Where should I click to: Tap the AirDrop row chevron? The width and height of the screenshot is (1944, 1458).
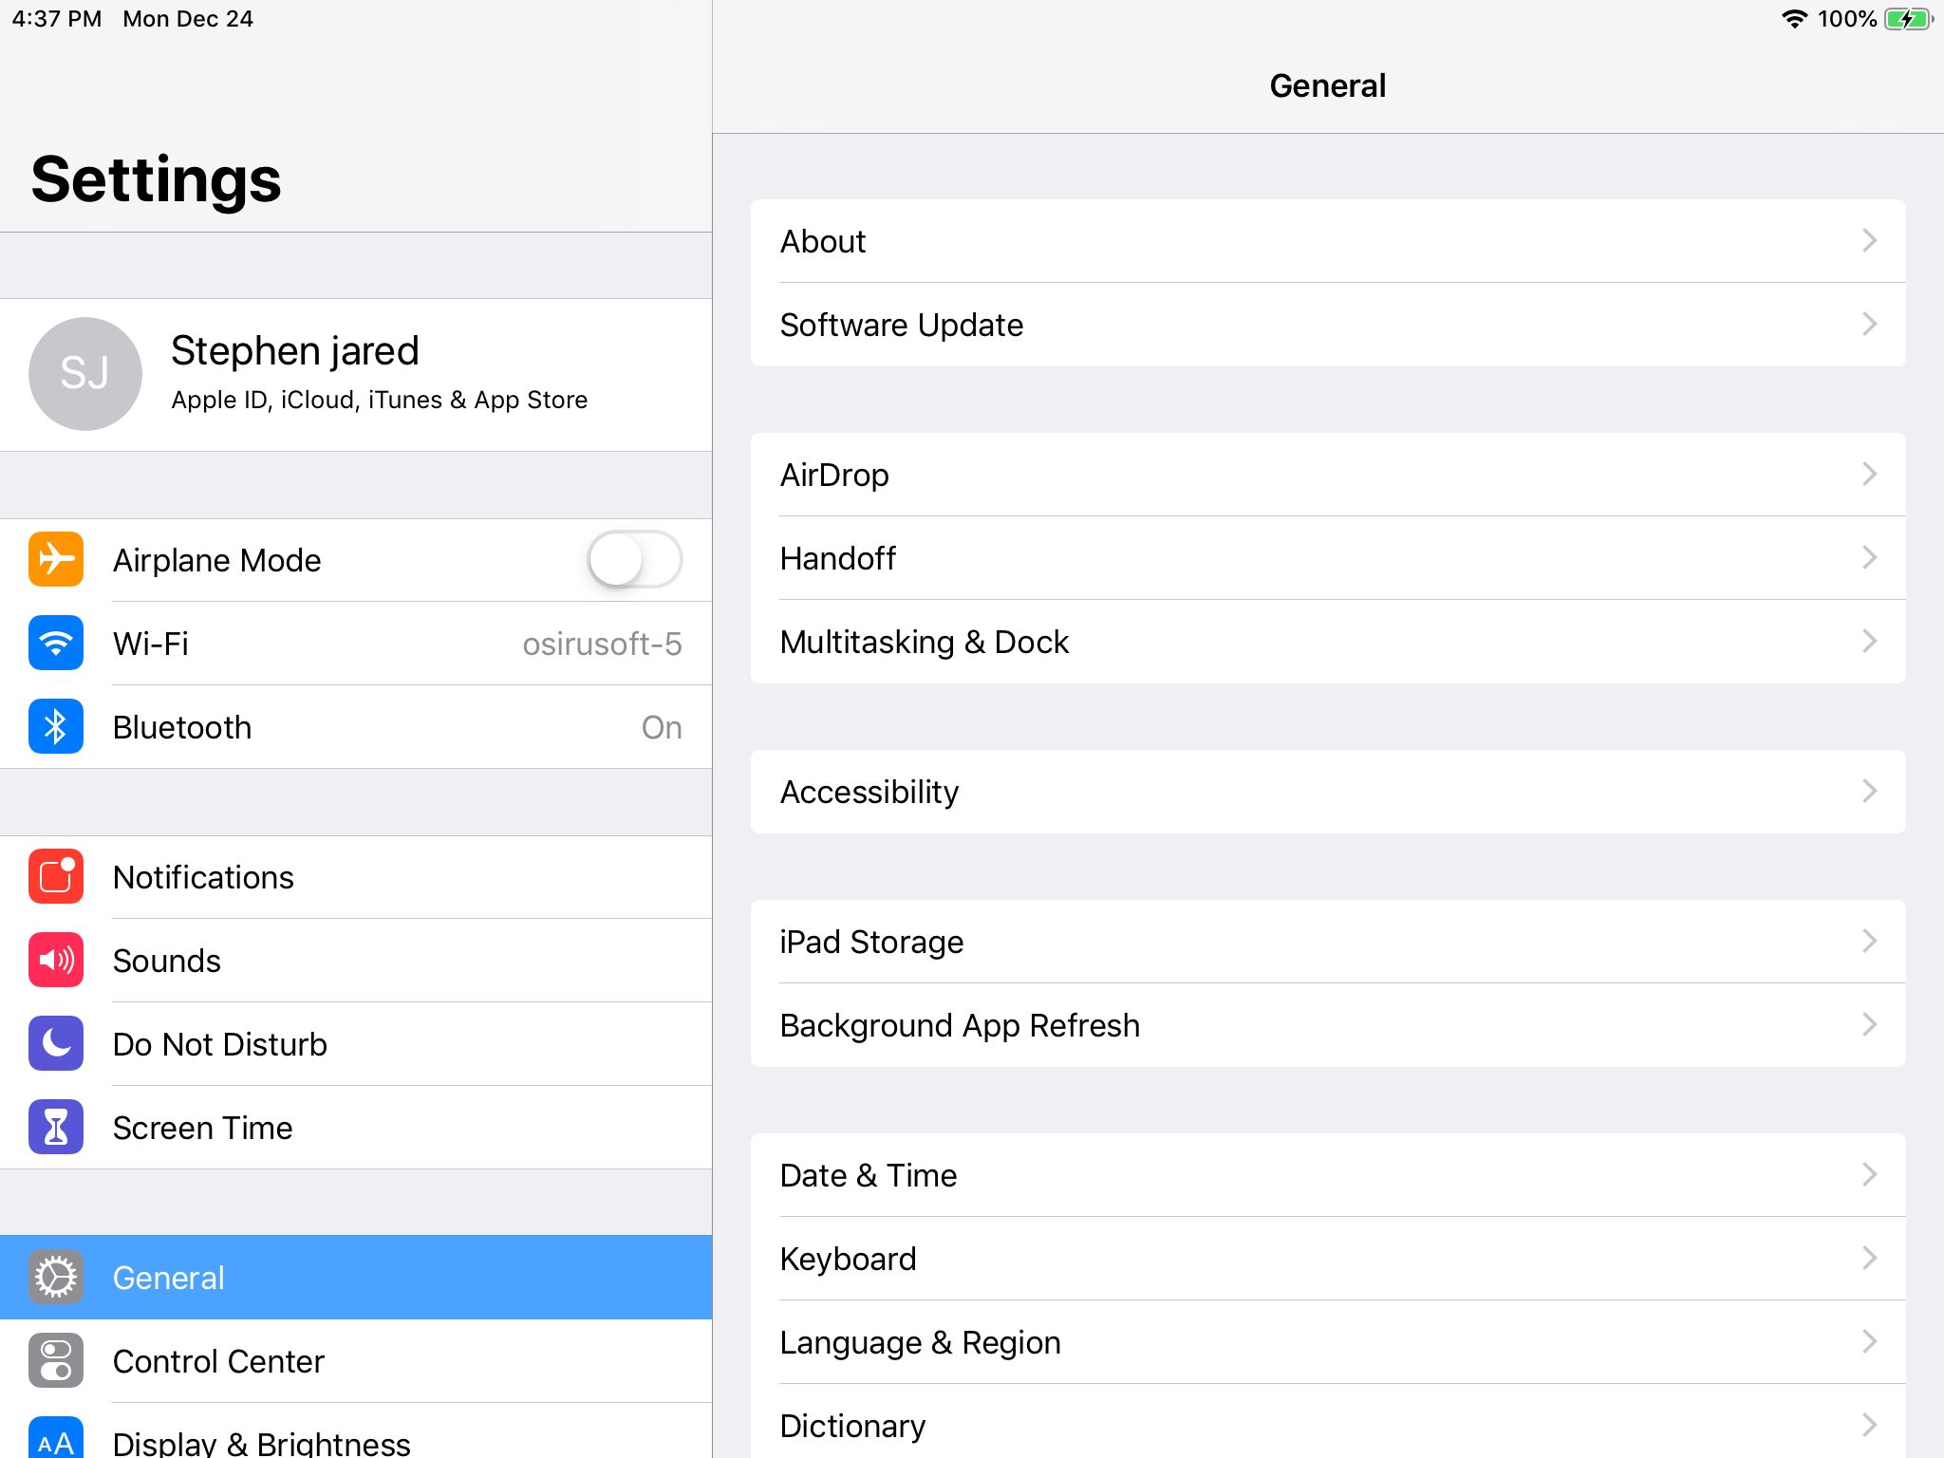point(1869,474)
